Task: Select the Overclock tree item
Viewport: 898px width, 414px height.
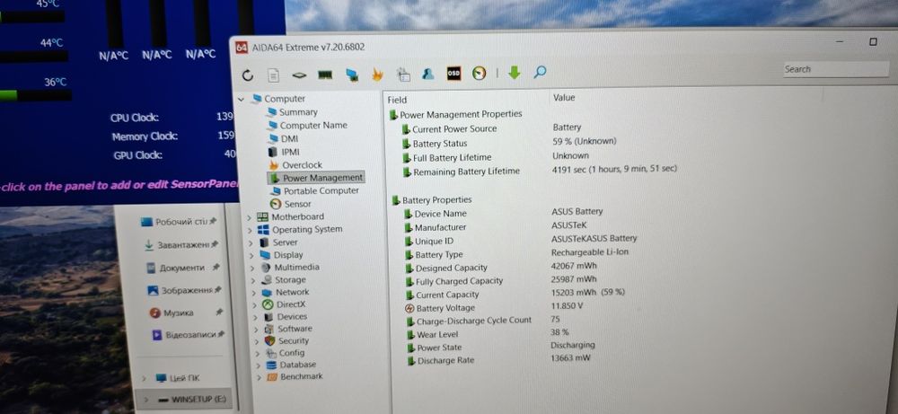Action: (x=295, y=165)
